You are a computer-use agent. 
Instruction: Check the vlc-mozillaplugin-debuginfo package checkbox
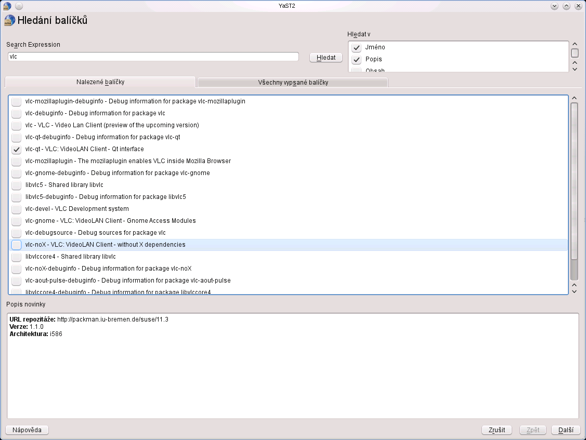(17, 102)
